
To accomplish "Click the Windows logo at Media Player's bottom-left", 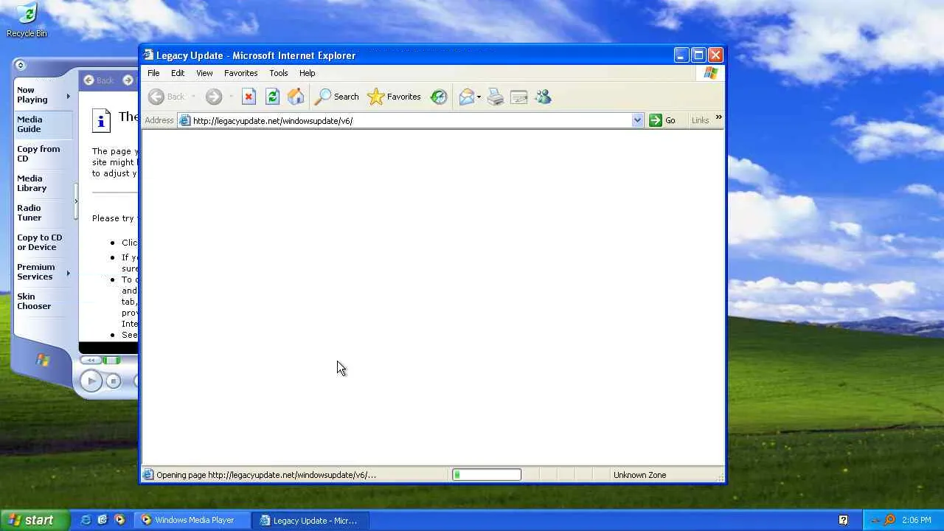I will (43, 360).
